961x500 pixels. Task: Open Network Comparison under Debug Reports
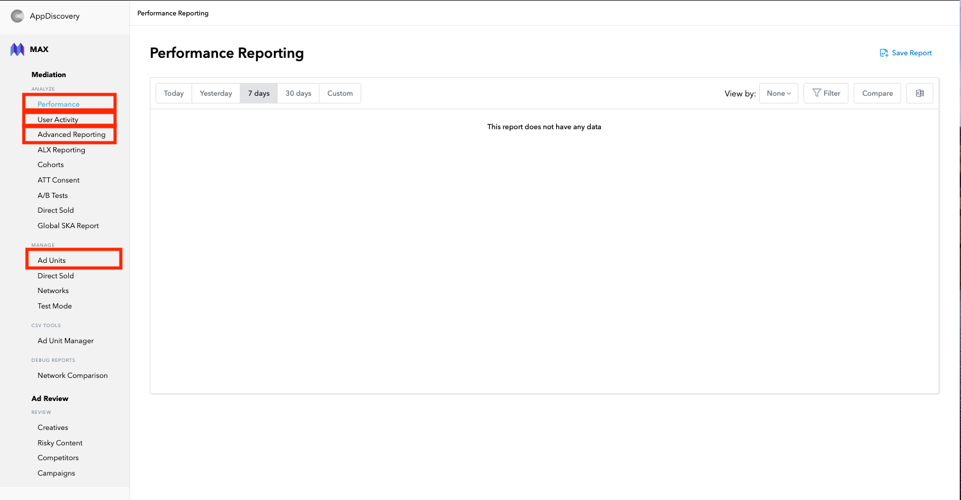pyautogui.click(x=72, y=375)
